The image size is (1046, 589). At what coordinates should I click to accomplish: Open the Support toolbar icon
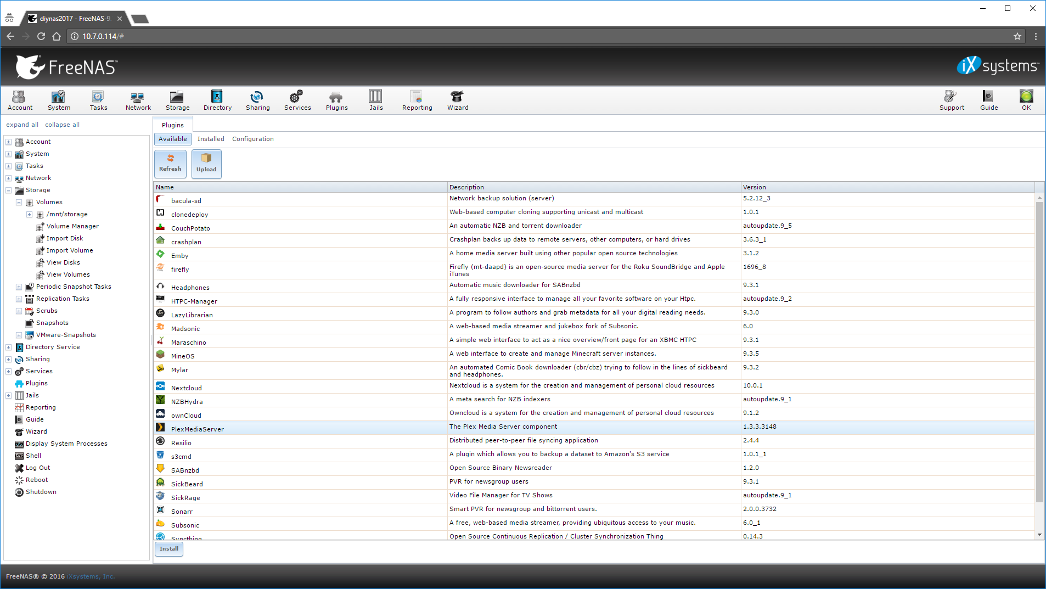952,100
